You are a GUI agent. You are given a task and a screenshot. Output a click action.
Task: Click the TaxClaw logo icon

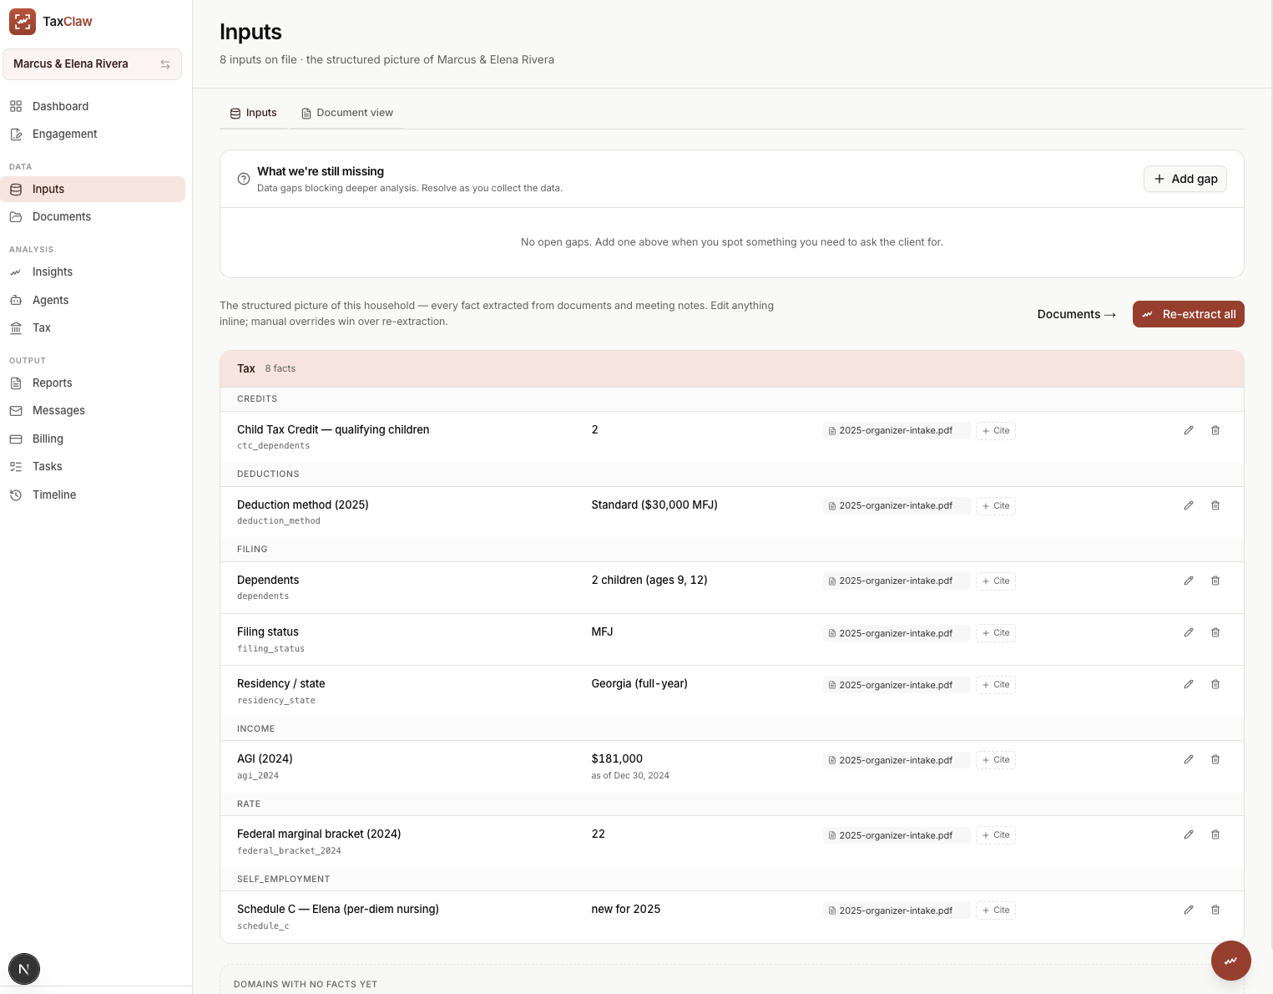coord(23,22)
